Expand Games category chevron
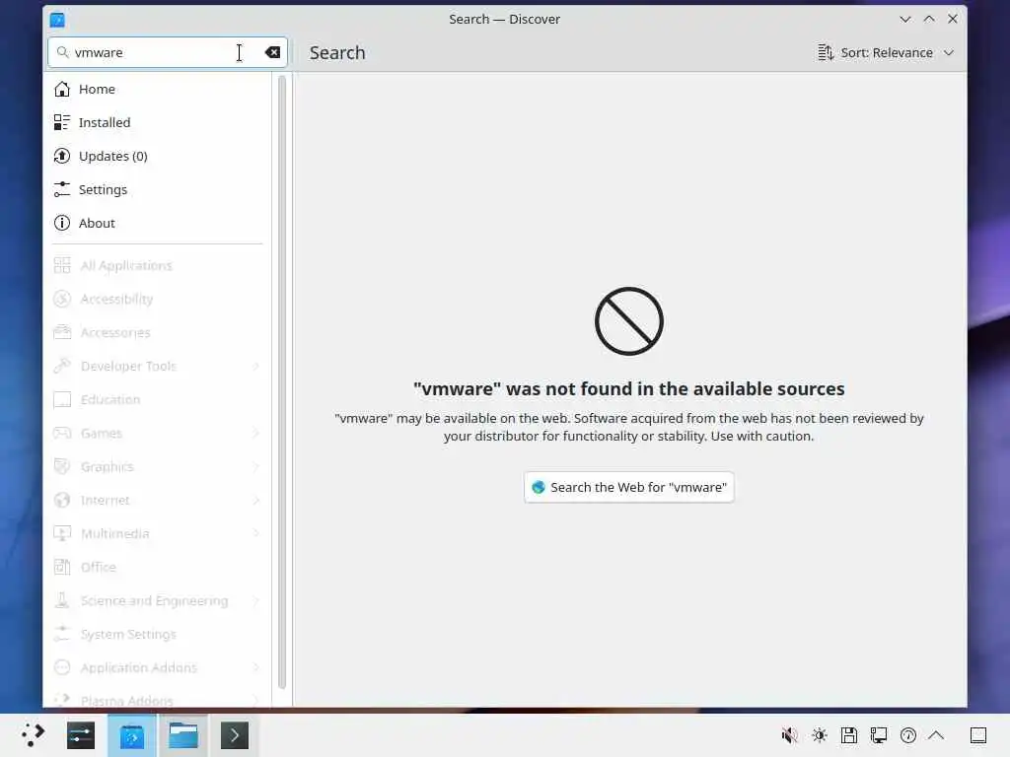 (x=256, y=433)
